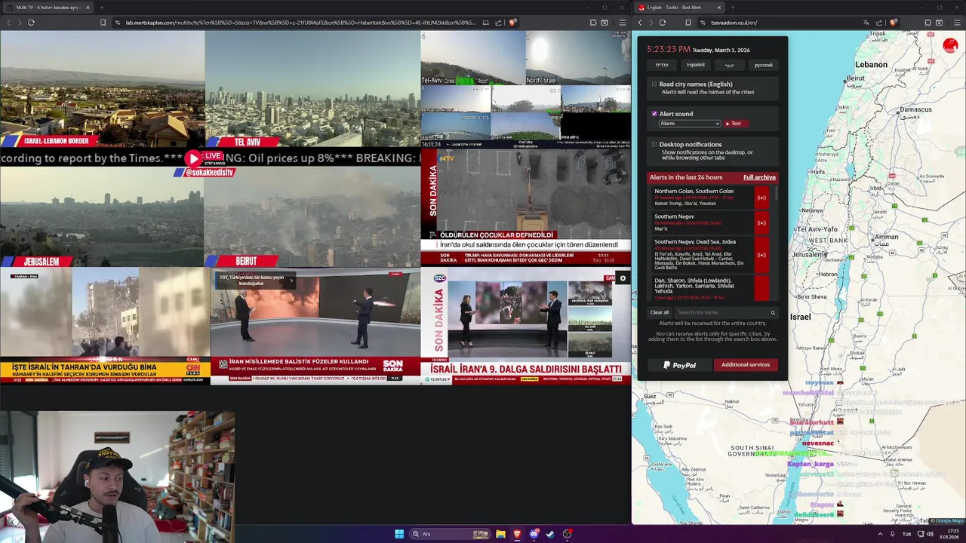The width and height of the screenshot is (966, 543).
Task: Switch language to Hebrew (עברית)
Action: point(662,65)
